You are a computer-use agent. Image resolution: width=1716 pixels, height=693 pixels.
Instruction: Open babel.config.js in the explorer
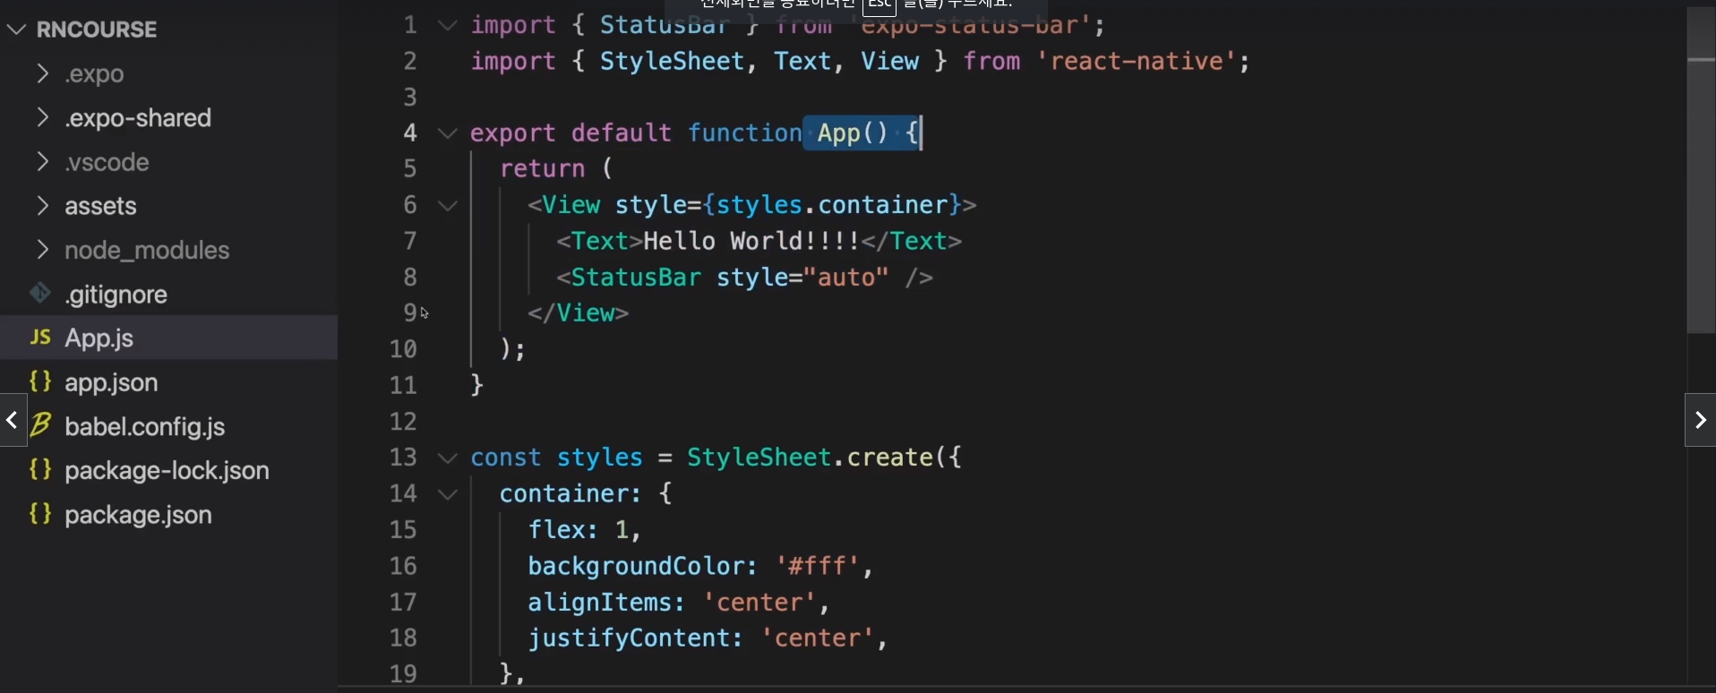pos(145,427)
